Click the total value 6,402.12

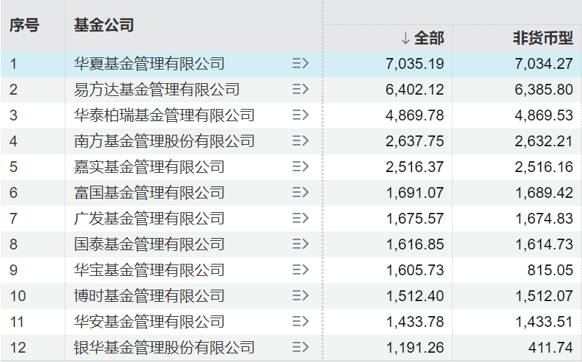pos(415,90)
